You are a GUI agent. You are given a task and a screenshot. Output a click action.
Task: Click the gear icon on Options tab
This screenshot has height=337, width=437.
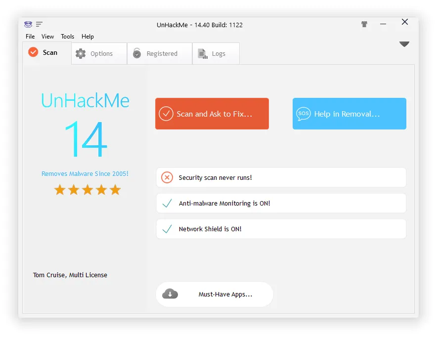pos(81,53)
